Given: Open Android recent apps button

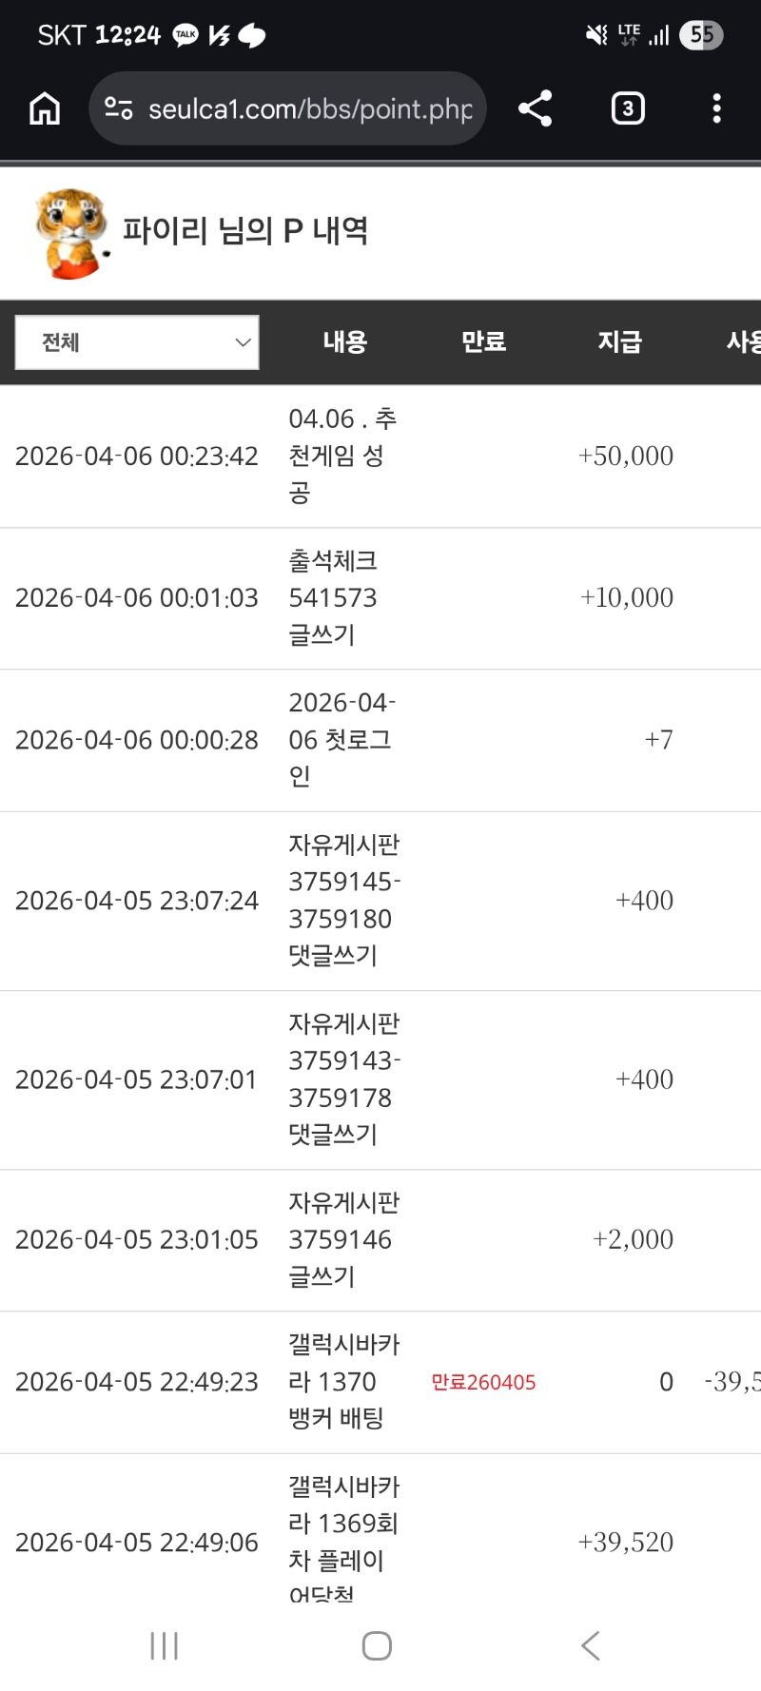Looking at the screenshot, I should (164, 1645).
